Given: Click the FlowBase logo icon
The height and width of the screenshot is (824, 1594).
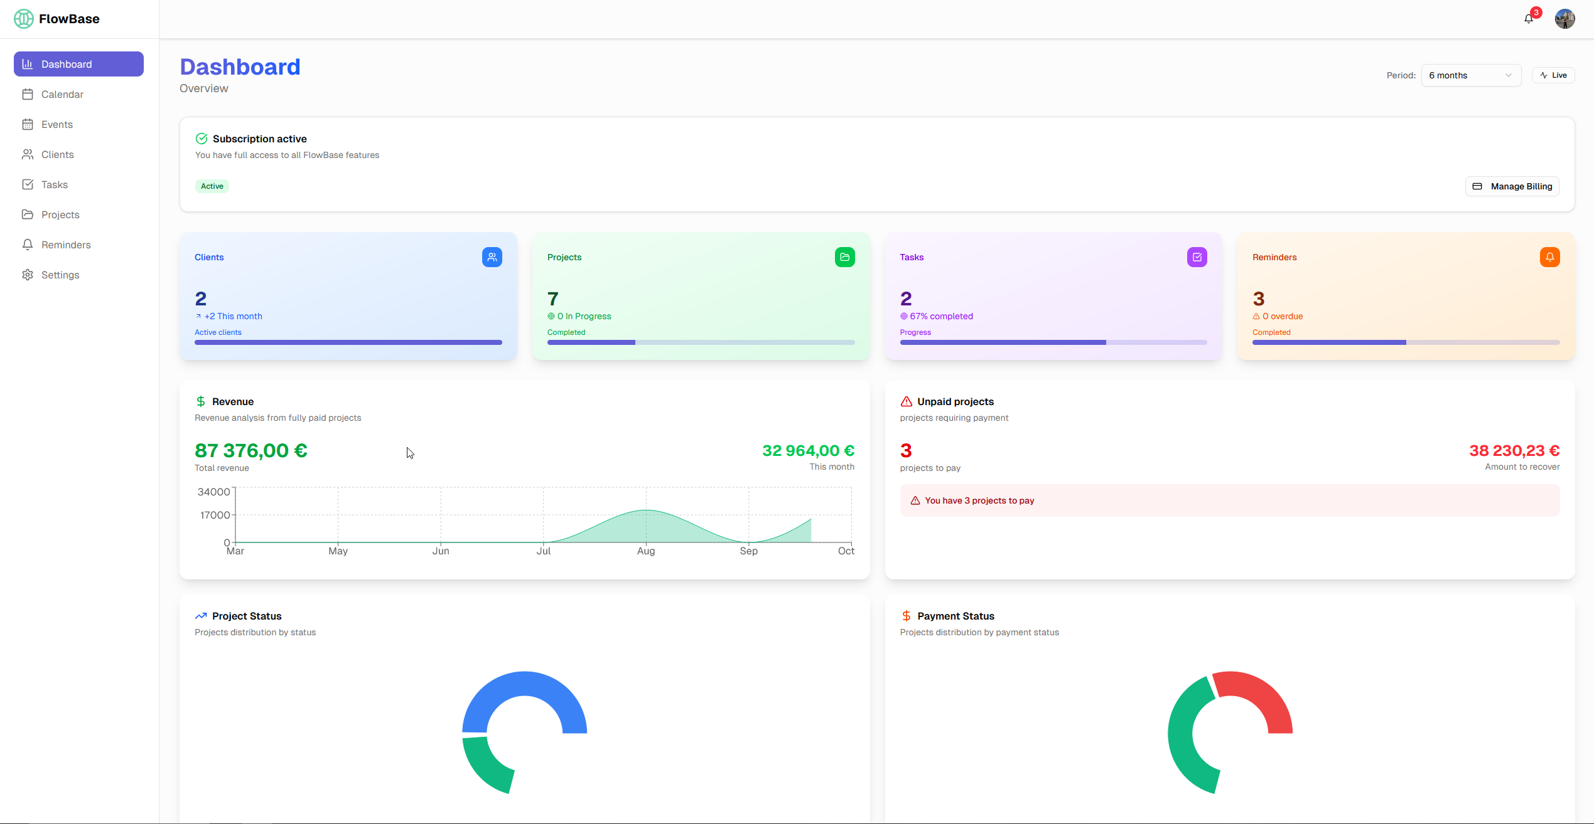Looking at the screenshot, I should 24,19.
